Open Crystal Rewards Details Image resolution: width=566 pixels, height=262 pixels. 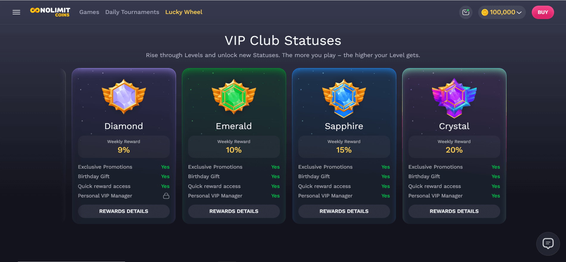(454, 211)
